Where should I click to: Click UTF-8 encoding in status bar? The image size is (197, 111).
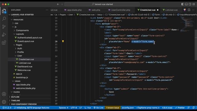point(74,108)
